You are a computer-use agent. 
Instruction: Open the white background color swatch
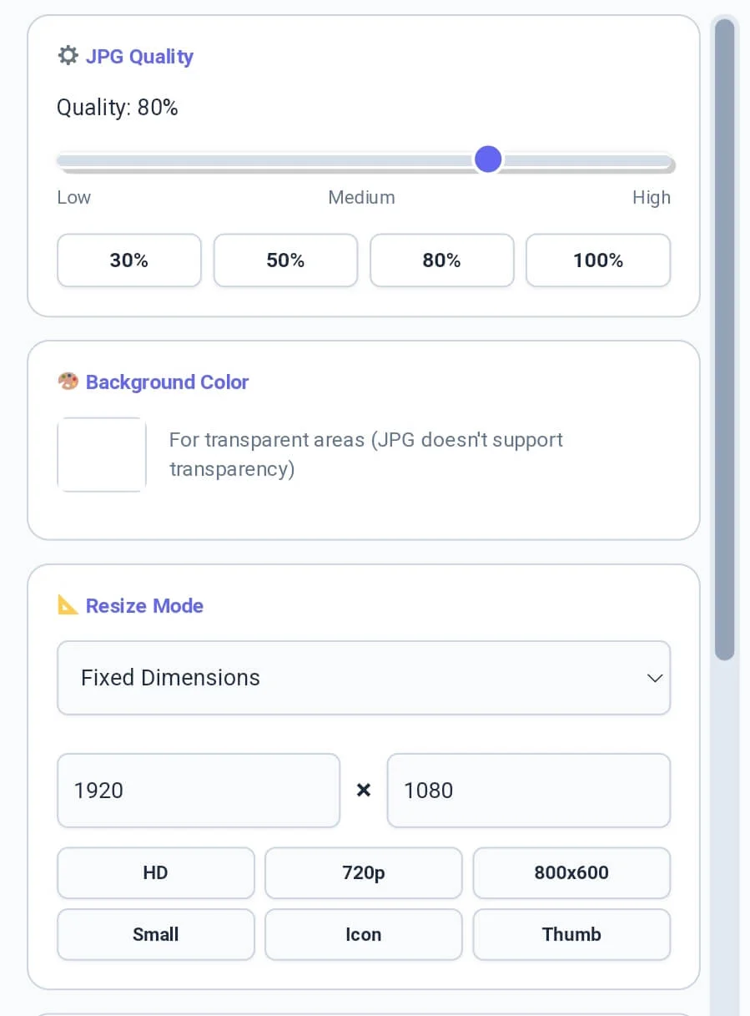[102, 455]
